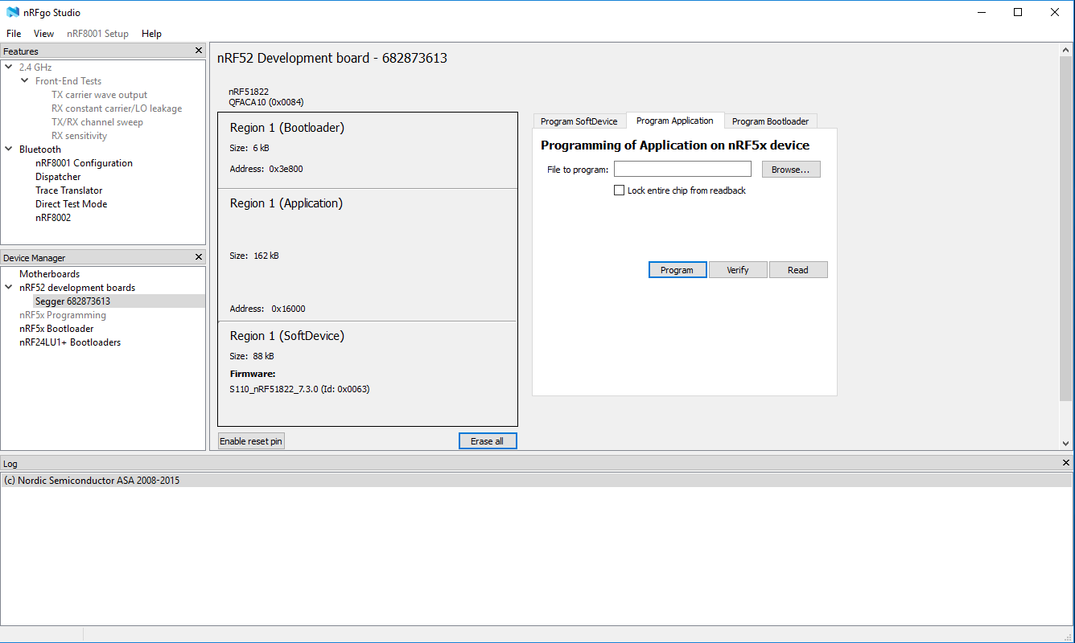The width and height of the screenshot is (1075, 643).
Task: Collapse the Bluetooth tree node
Action: click(9, 149)
